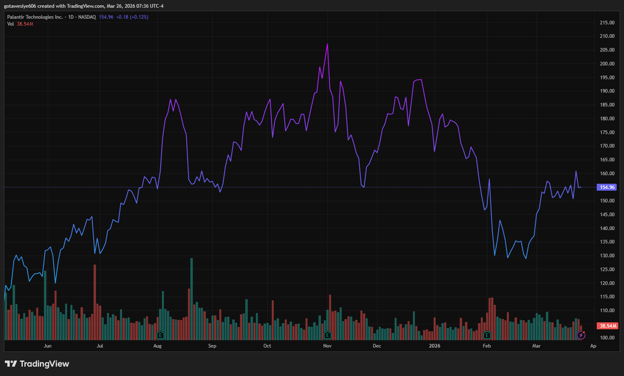Click the 195.00 price axis label
624x376 pixels.
pyautogui.click(x=607, y=77)
